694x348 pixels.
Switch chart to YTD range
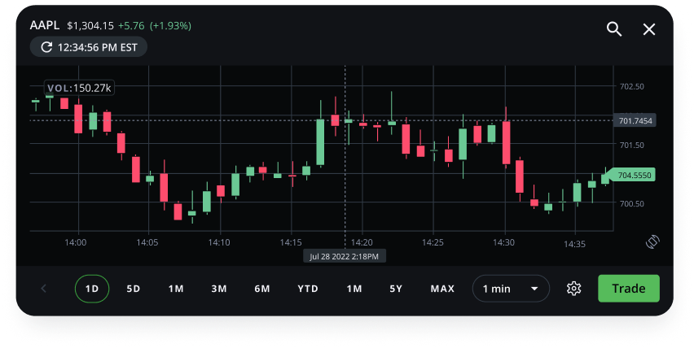click(x=307, y=289)
